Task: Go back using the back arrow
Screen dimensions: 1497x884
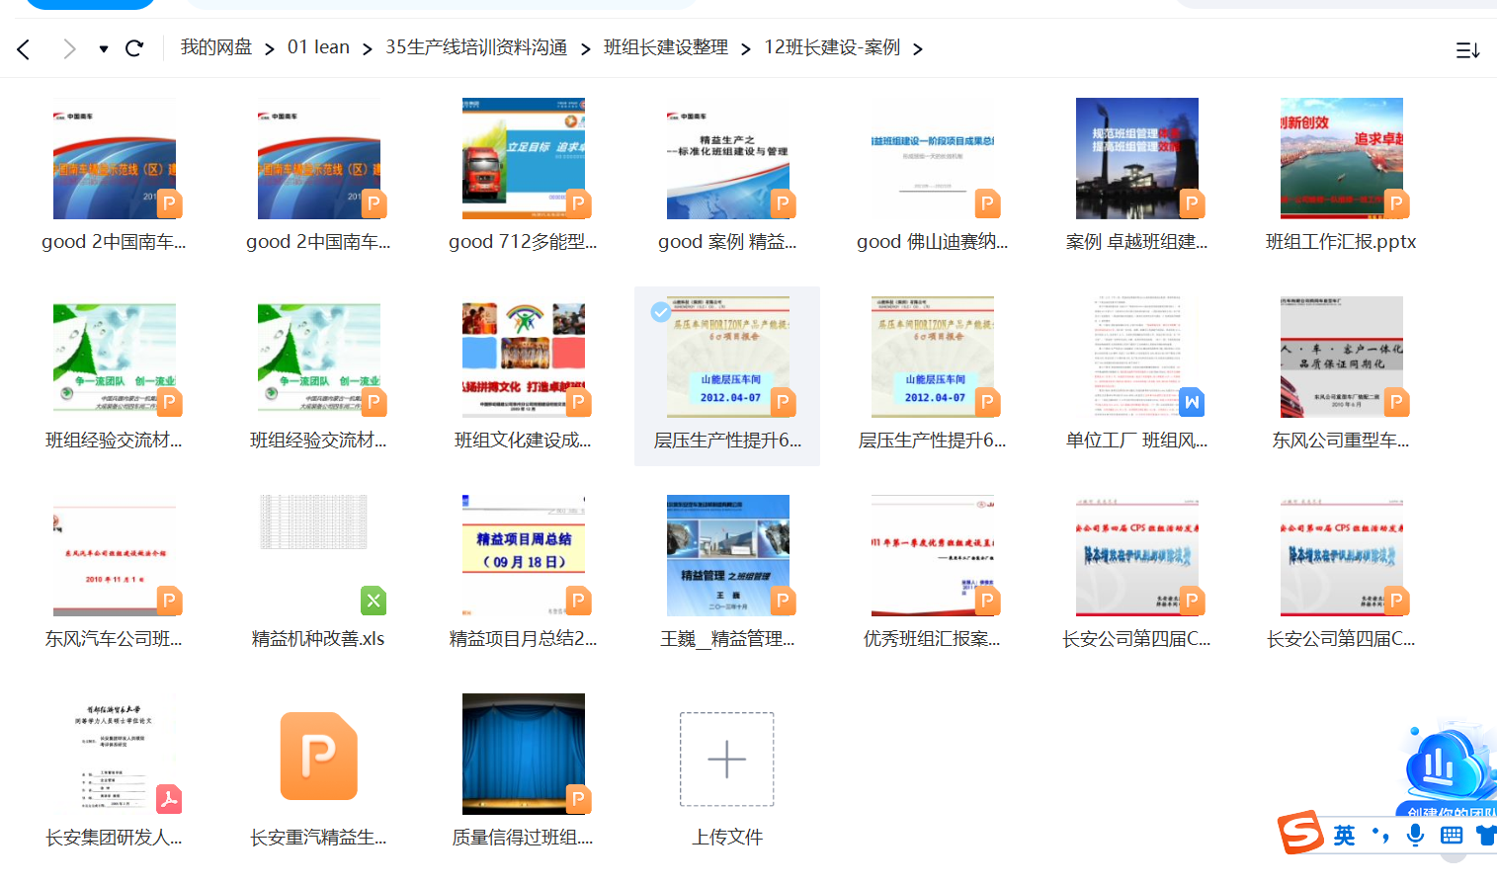Action: (x=24, y=48)
